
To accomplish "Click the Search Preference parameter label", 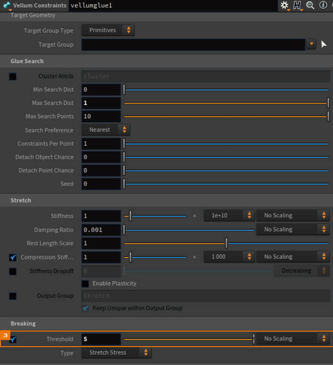I will pyautogui.click(x=49, y=130).
